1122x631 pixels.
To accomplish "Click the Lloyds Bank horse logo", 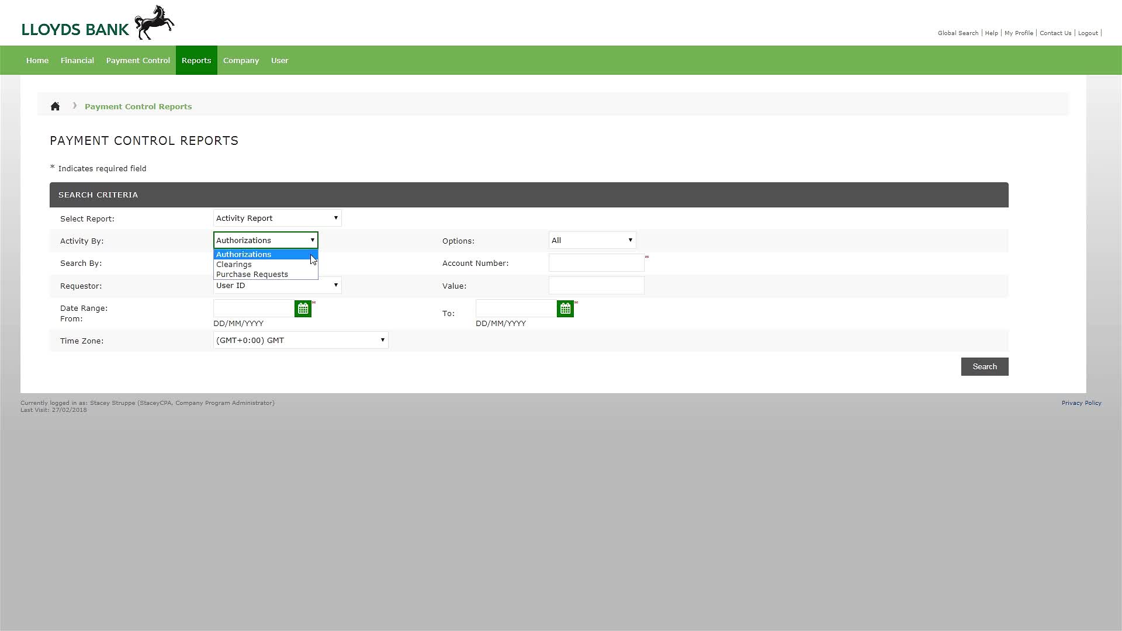I will click(x=154, y=23).
